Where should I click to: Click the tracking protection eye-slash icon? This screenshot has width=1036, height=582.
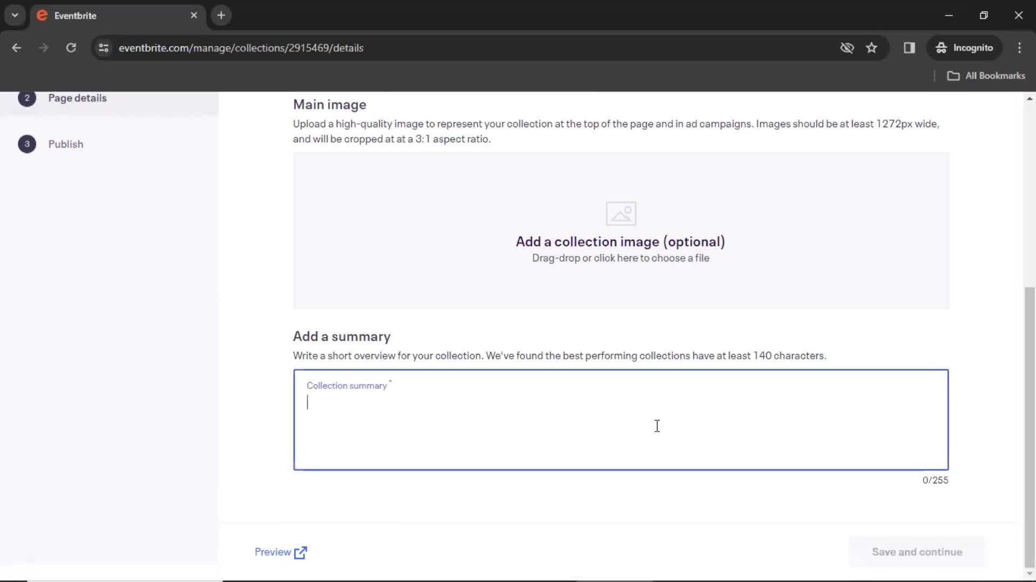coord(847,48)
